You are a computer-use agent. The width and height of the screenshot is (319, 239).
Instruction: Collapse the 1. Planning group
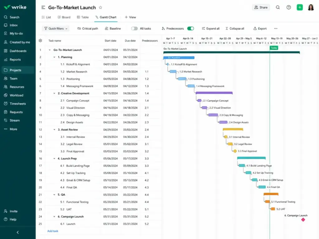coord(54,57)
